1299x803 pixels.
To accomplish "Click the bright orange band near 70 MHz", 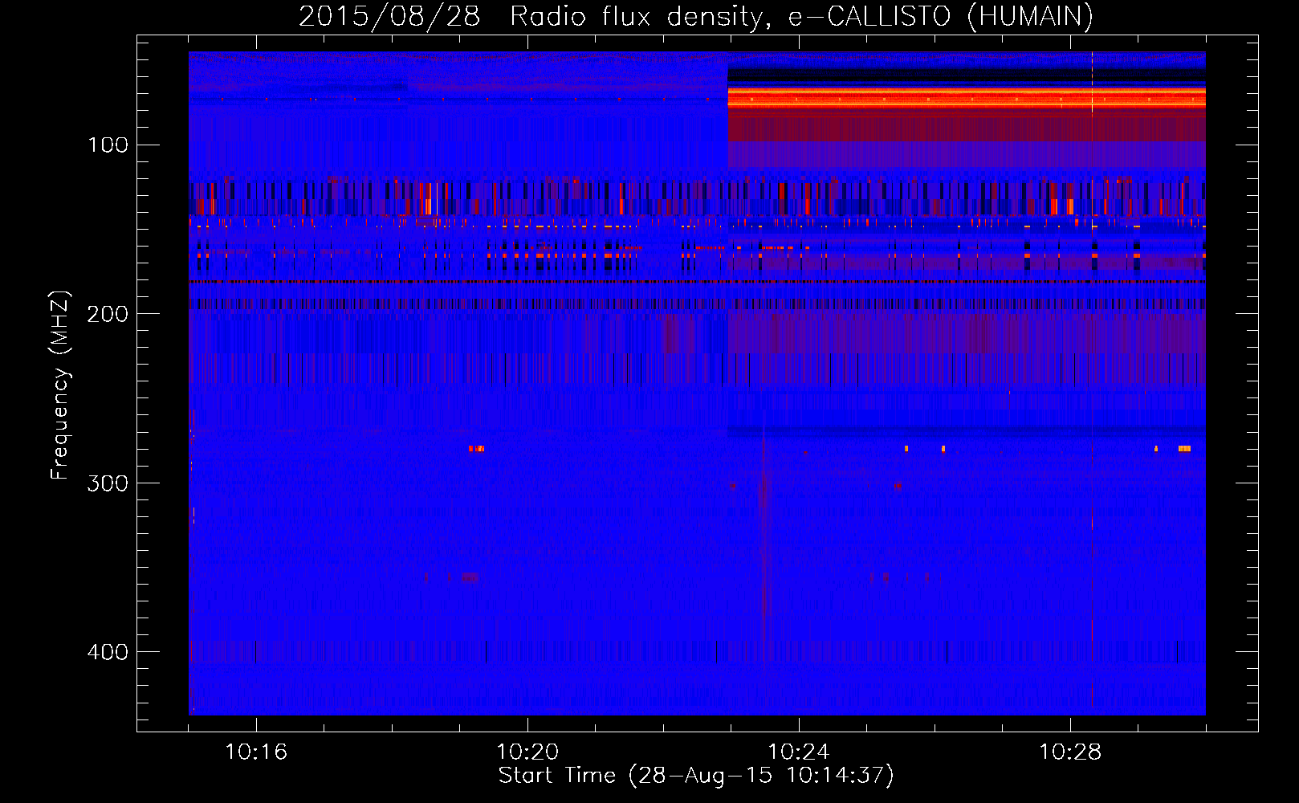I will click(967, 98).
